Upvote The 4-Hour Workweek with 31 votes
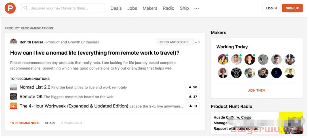This screenshot has height=138, width=309. click(193, 106)
